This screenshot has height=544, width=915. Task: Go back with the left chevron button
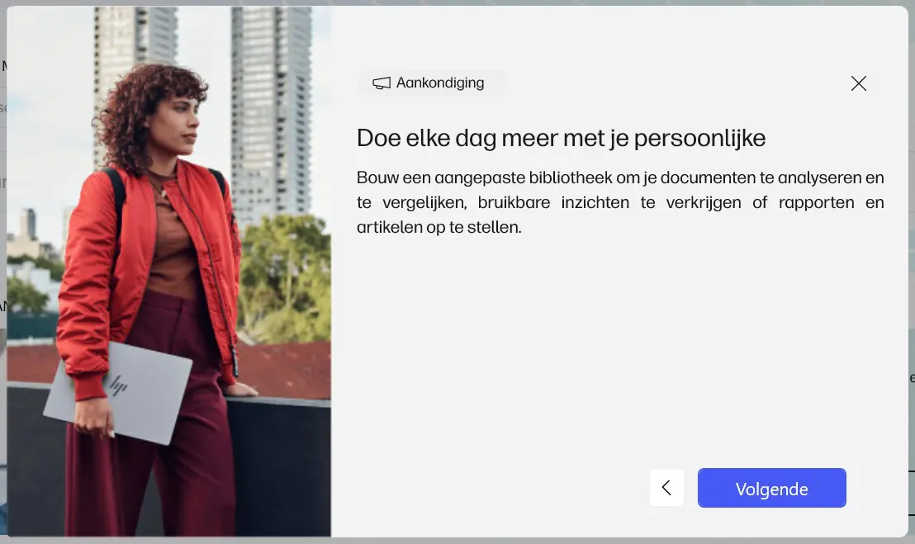click(666, 488)
